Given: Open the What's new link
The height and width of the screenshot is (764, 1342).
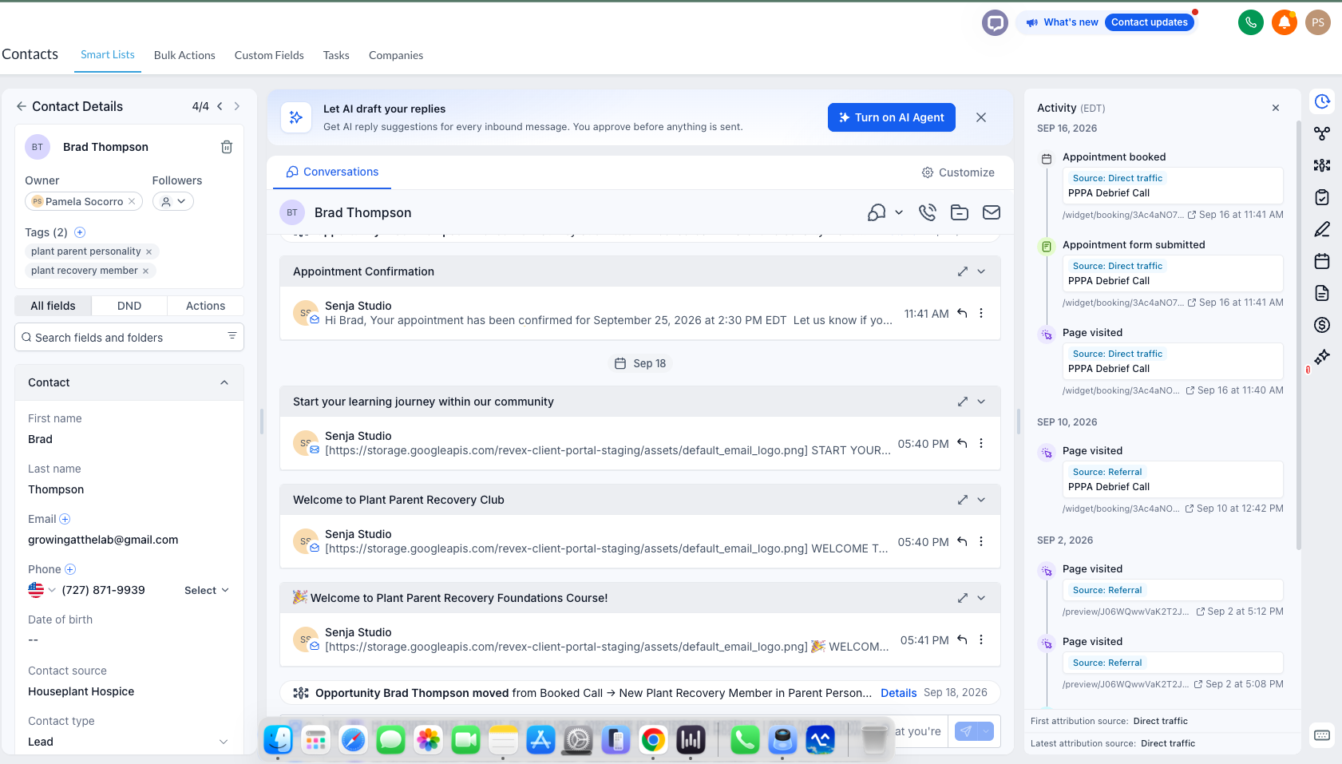Looking at the screenshot, I should pyautogui.click(x=1063, y=22).
